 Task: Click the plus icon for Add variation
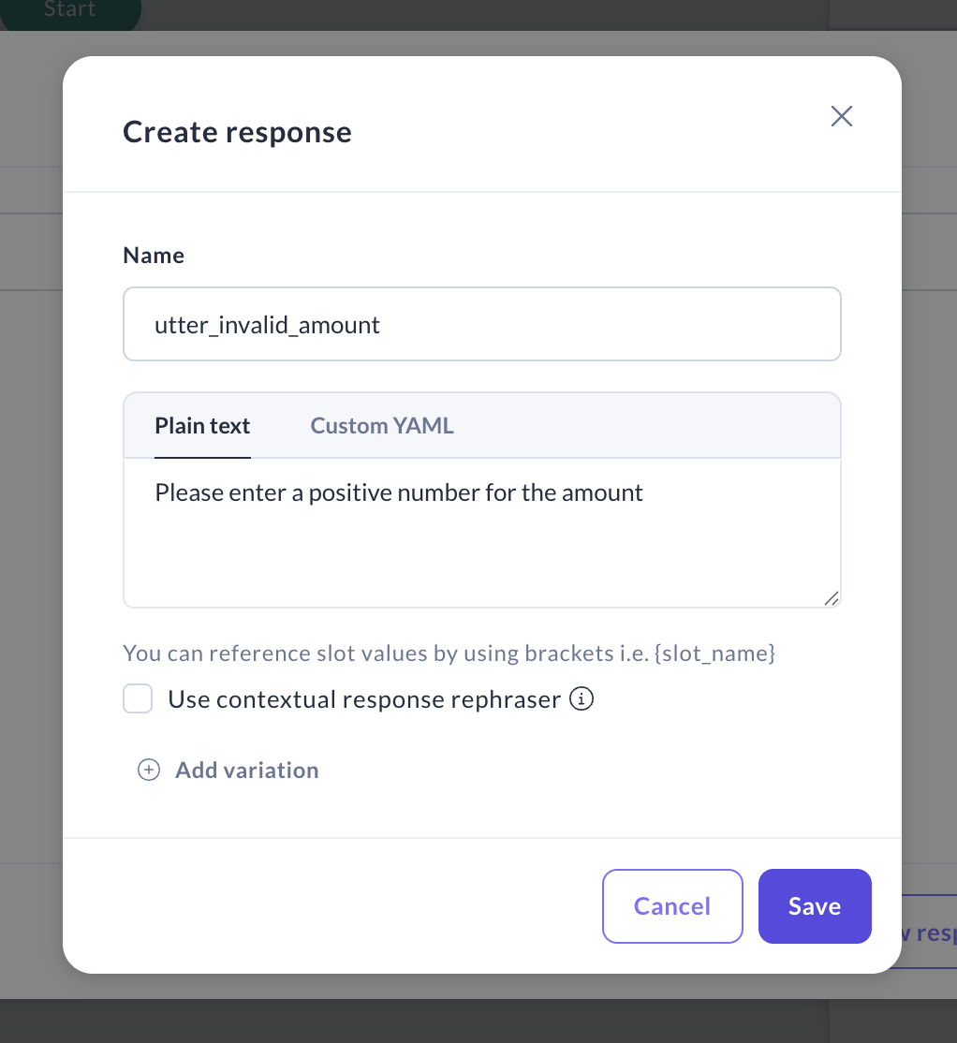click(148, 770)
